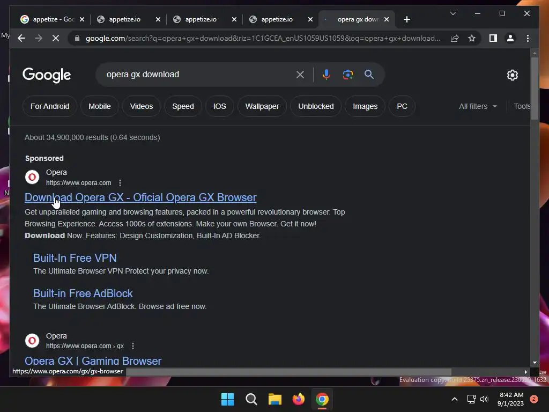Open Built-In Free VPN link
Screen dimensions: 549x412
pyautogui.click(x=75, y=258)
